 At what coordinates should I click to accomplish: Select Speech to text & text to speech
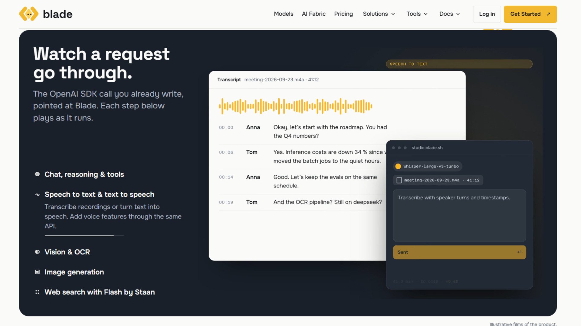click(x=99, y=195)
